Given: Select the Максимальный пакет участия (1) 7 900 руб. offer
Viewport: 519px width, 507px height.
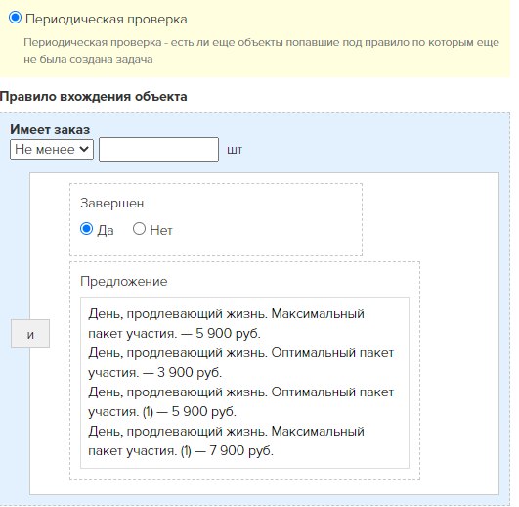Looking at the screenshot, I should (226, 440).
